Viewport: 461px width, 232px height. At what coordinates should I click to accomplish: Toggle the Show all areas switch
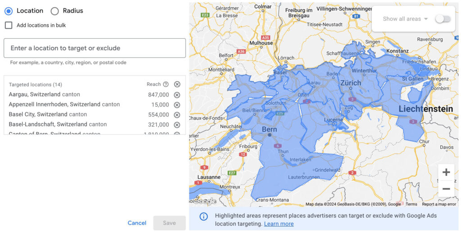click(443, 19)
